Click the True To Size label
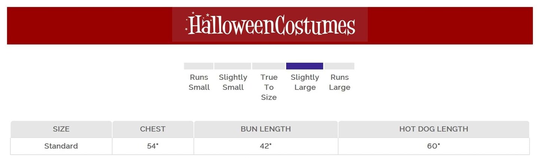539x165 pixels. pyautogui.click(x=269, y=87)
